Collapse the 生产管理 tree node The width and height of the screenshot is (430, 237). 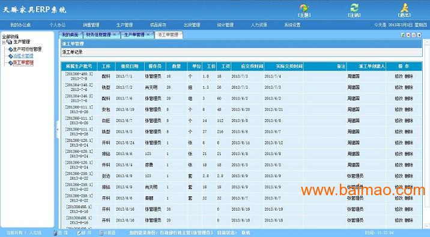point(4,42)
